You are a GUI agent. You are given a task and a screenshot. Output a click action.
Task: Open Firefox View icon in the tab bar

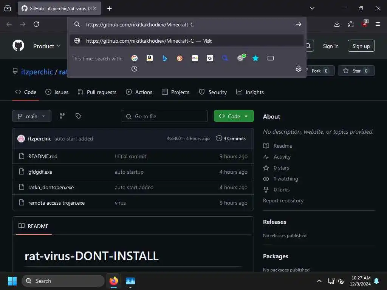tap(8, 9)
